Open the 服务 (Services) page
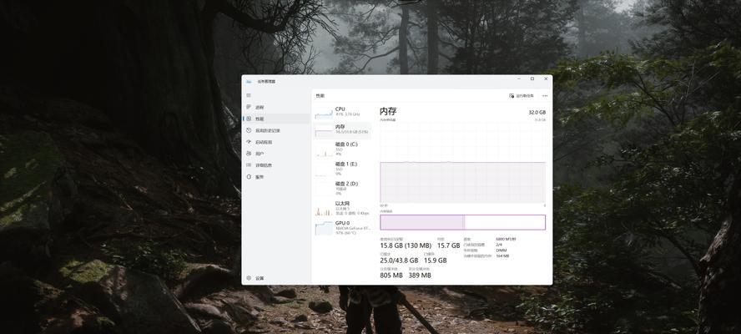 click(x=276, y=177)
